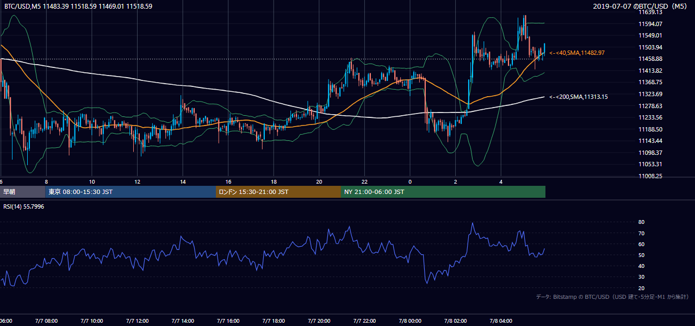Click hour label 10 under the price chart
The height and width of the screenshot is (326, 695).
(92, 181)
